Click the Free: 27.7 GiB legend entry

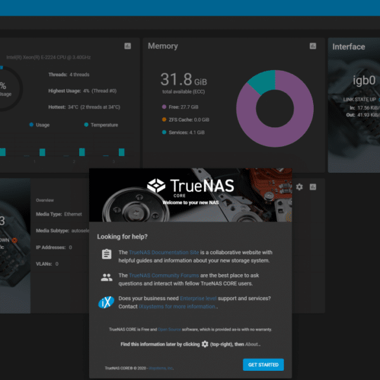tap(180, 107)
